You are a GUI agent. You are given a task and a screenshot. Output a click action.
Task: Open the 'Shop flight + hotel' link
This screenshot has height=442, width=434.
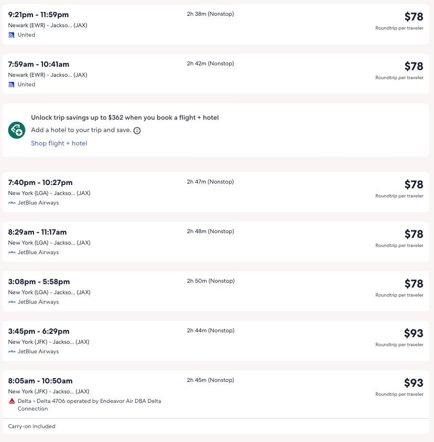[59, 143]
